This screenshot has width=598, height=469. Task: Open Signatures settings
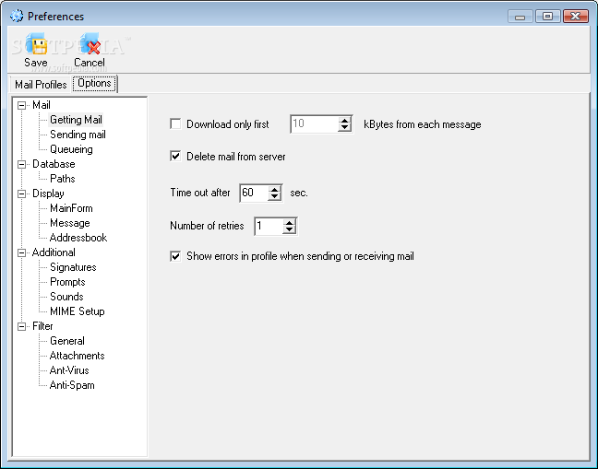(73, 267)
